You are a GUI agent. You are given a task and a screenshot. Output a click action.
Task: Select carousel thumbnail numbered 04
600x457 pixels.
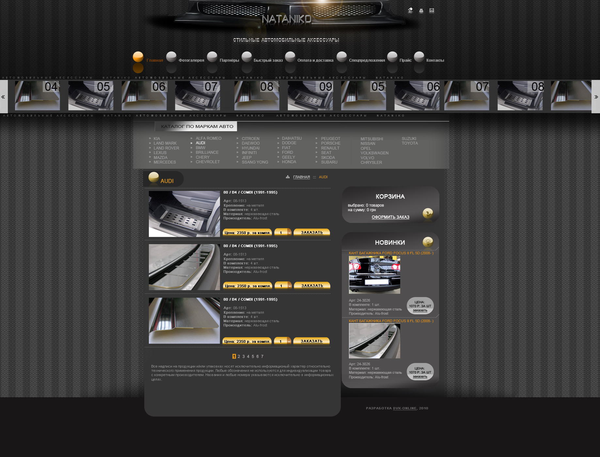click(x=38, y=96)
